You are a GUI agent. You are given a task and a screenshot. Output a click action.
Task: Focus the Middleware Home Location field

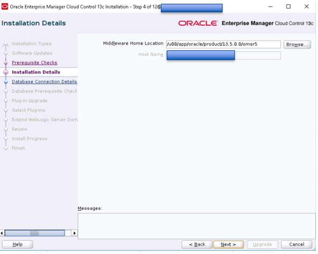point(224,44)
